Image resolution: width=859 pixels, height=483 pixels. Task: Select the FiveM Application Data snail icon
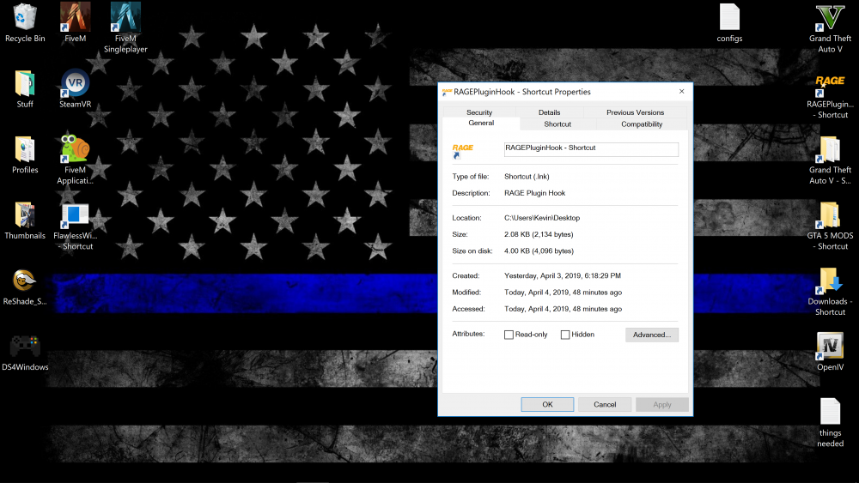tap(75, 148)
